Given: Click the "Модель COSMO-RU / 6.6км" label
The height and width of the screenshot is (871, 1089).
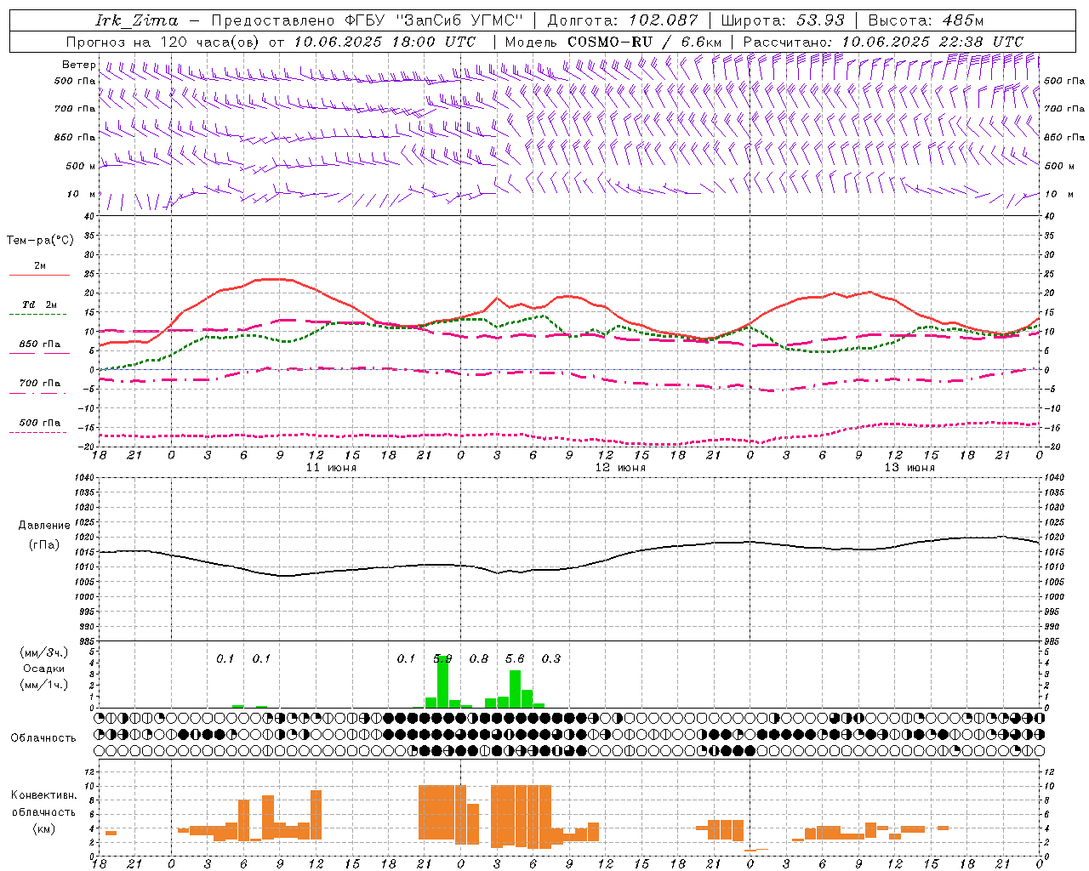Looking at the screenshot, I should click(613, 42).
